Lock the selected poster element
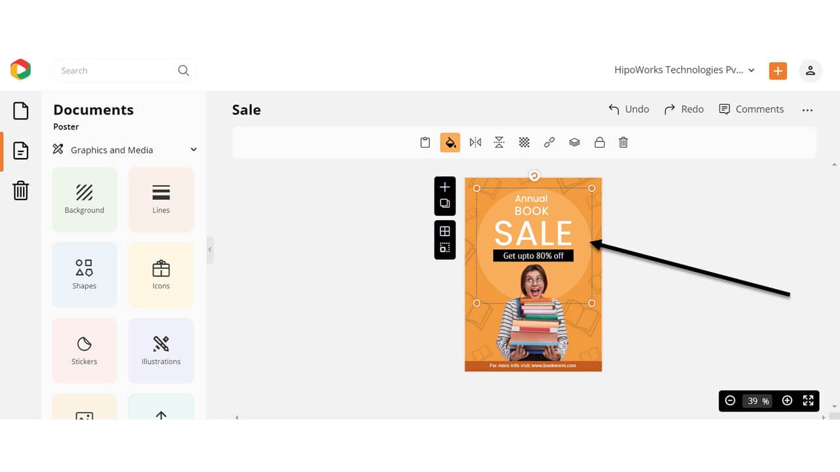 click(x=599, y=142)
